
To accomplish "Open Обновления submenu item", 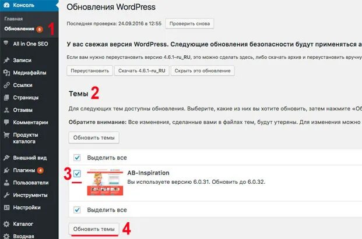I will (19, 28).
